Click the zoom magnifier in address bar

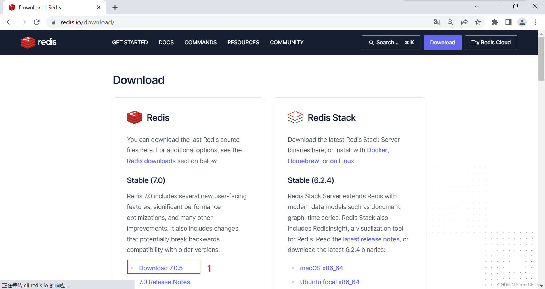tap(450, 22)
